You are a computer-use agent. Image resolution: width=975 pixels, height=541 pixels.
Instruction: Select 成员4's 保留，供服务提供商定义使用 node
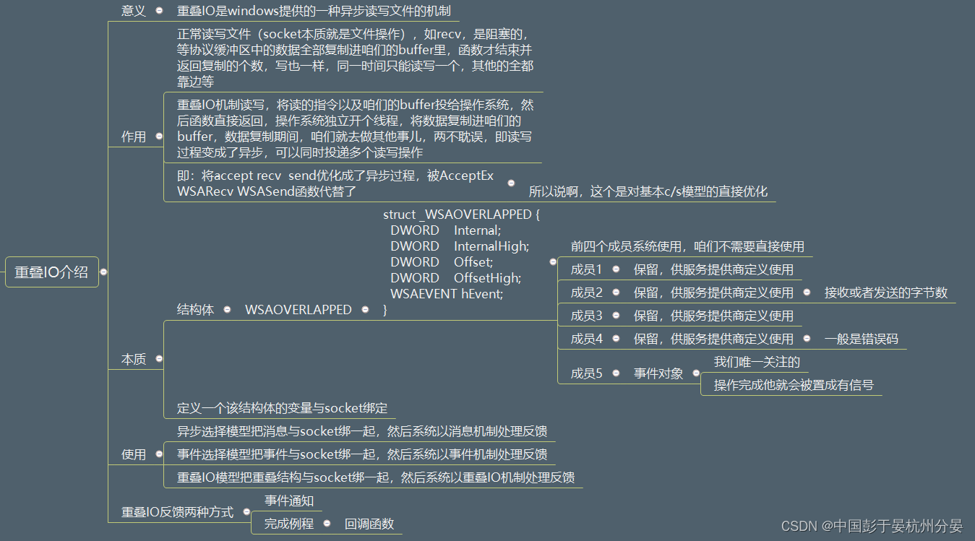(713, 339)
